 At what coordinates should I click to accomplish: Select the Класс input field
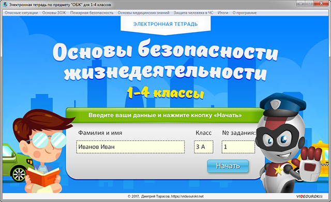pyautogui.click(x=204, y=147)
